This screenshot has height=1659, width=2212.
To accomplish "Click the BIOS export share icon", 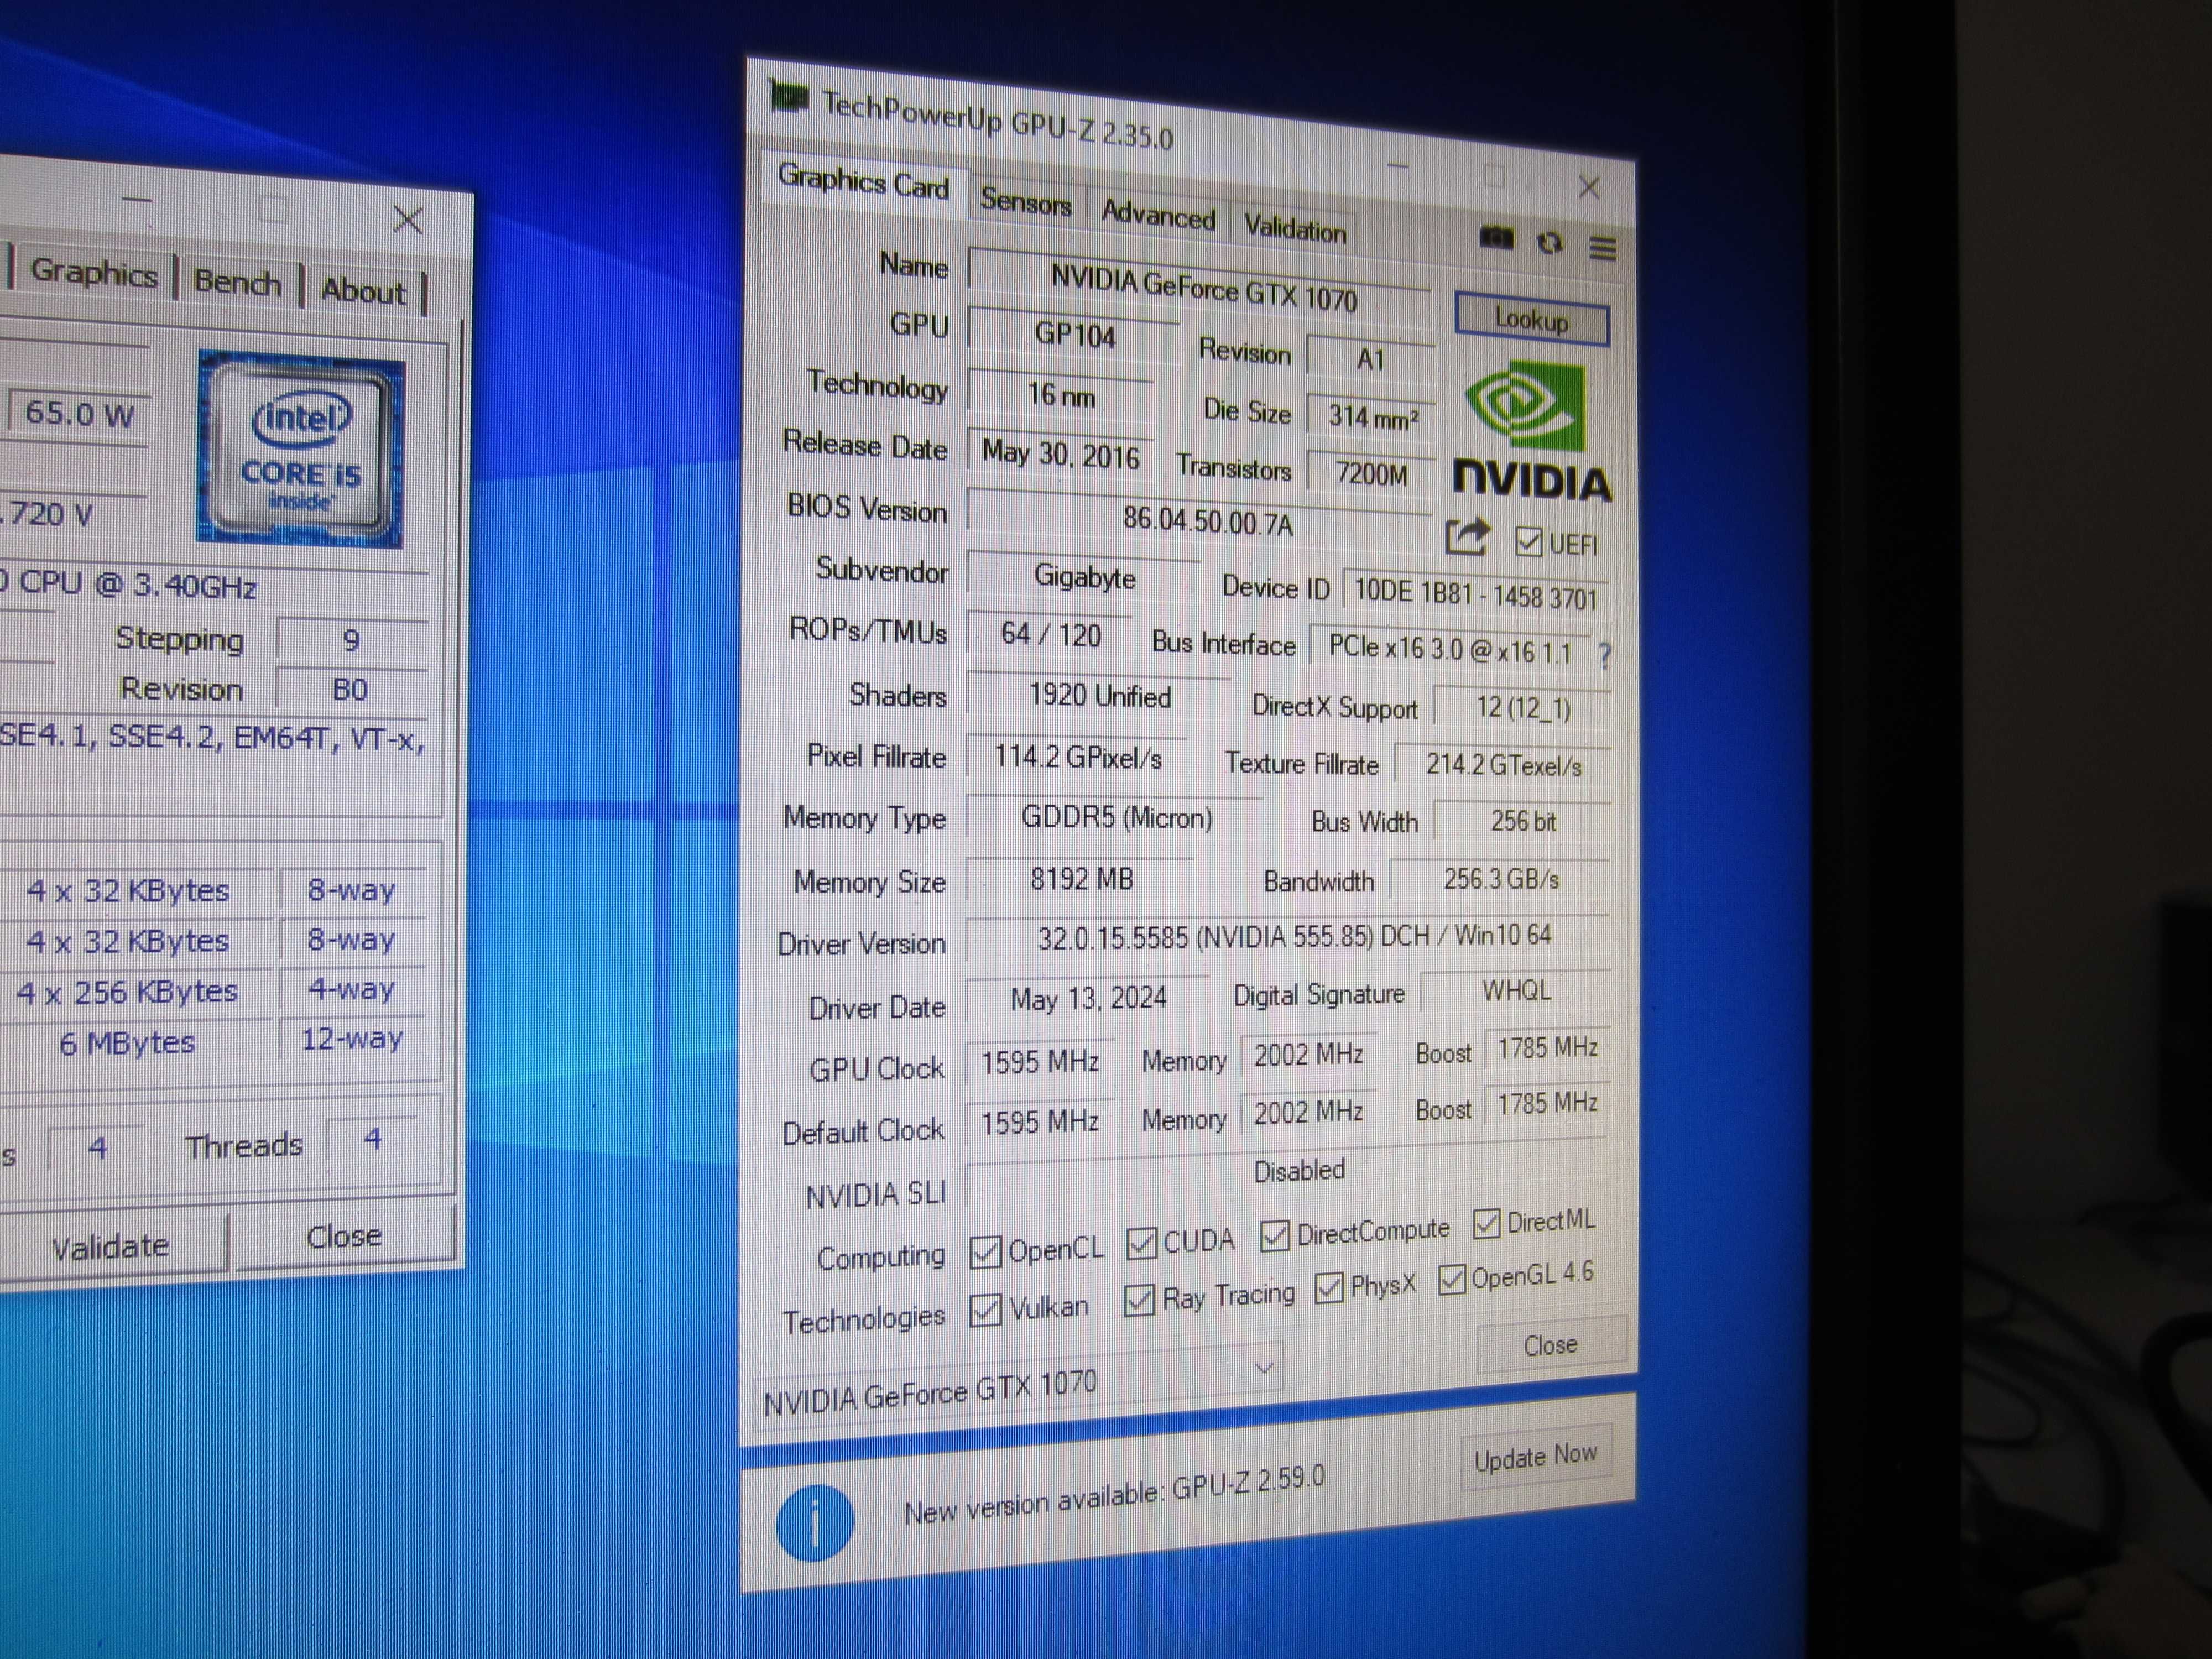I will tap(1467, 537).
